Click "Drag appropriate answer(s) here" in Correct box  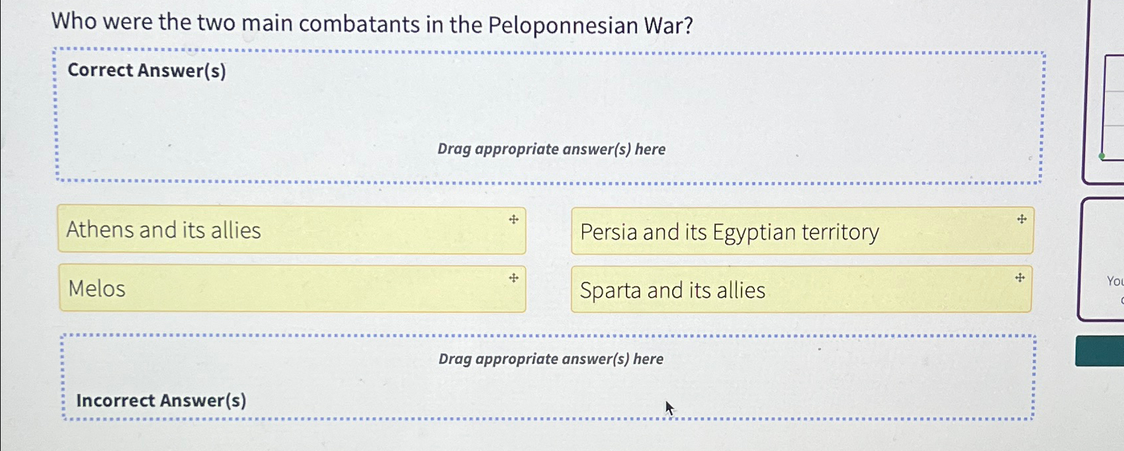[x=552, y=149]
